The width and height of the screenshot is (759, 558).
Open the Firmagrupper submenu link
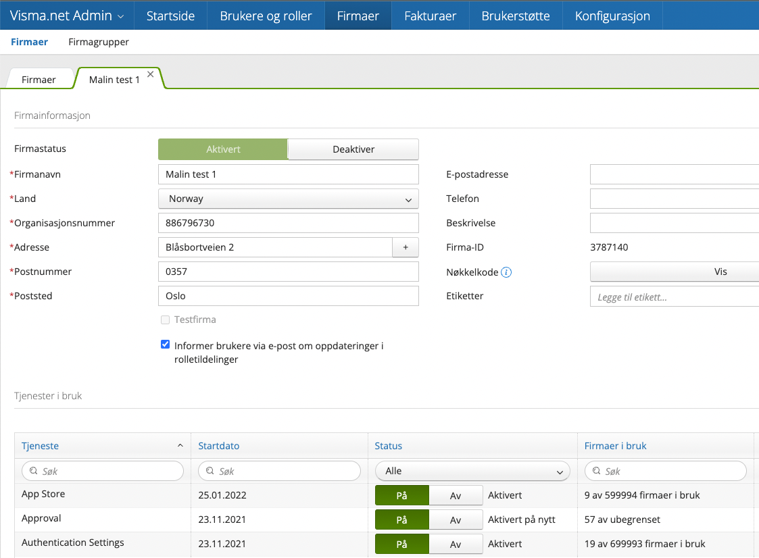(99, 42)
